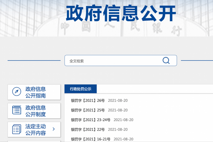
Task: Open notice 银罚字【2021】25号
Action: pyautogui.click(x=88, y=110)
